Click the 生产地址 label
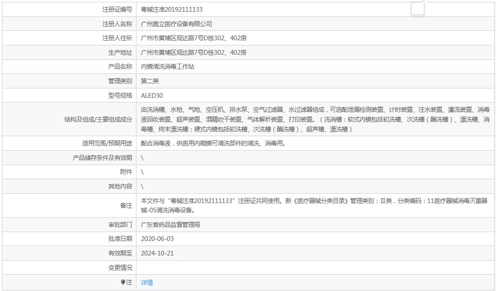Image resolution: width=497 pixels, height=291 pixels. (120, 52)
